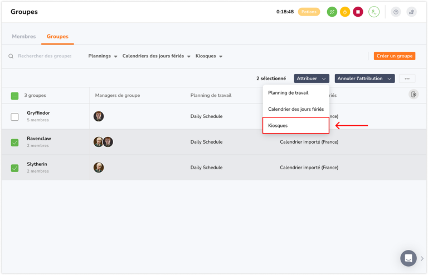This screenshot has height=275, width=428.
Task: Click the Rechercher des groupes search field
Action: (x=45, y=56)
